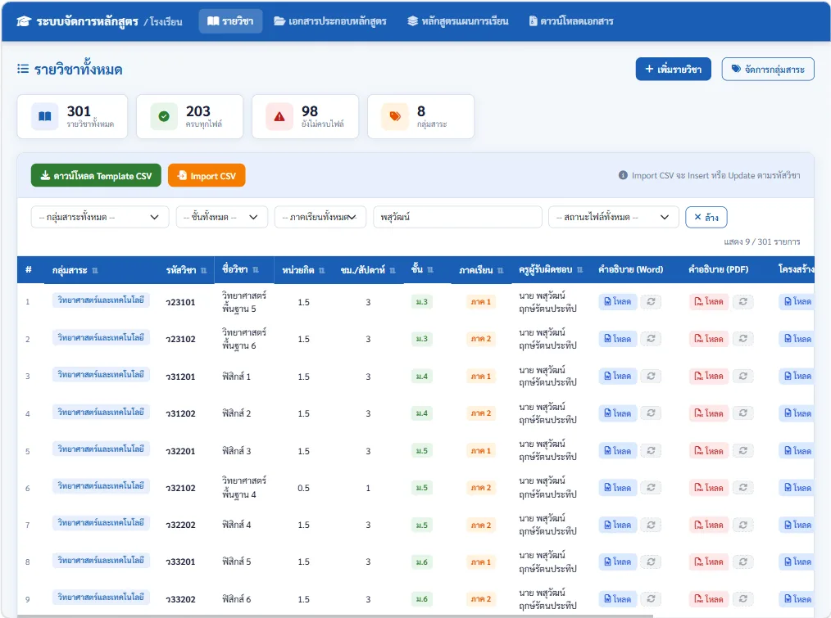Click sort icon on ครูผู้รับผิดชอบ column
Screen dimensions: 831x618
click(579, 270)
